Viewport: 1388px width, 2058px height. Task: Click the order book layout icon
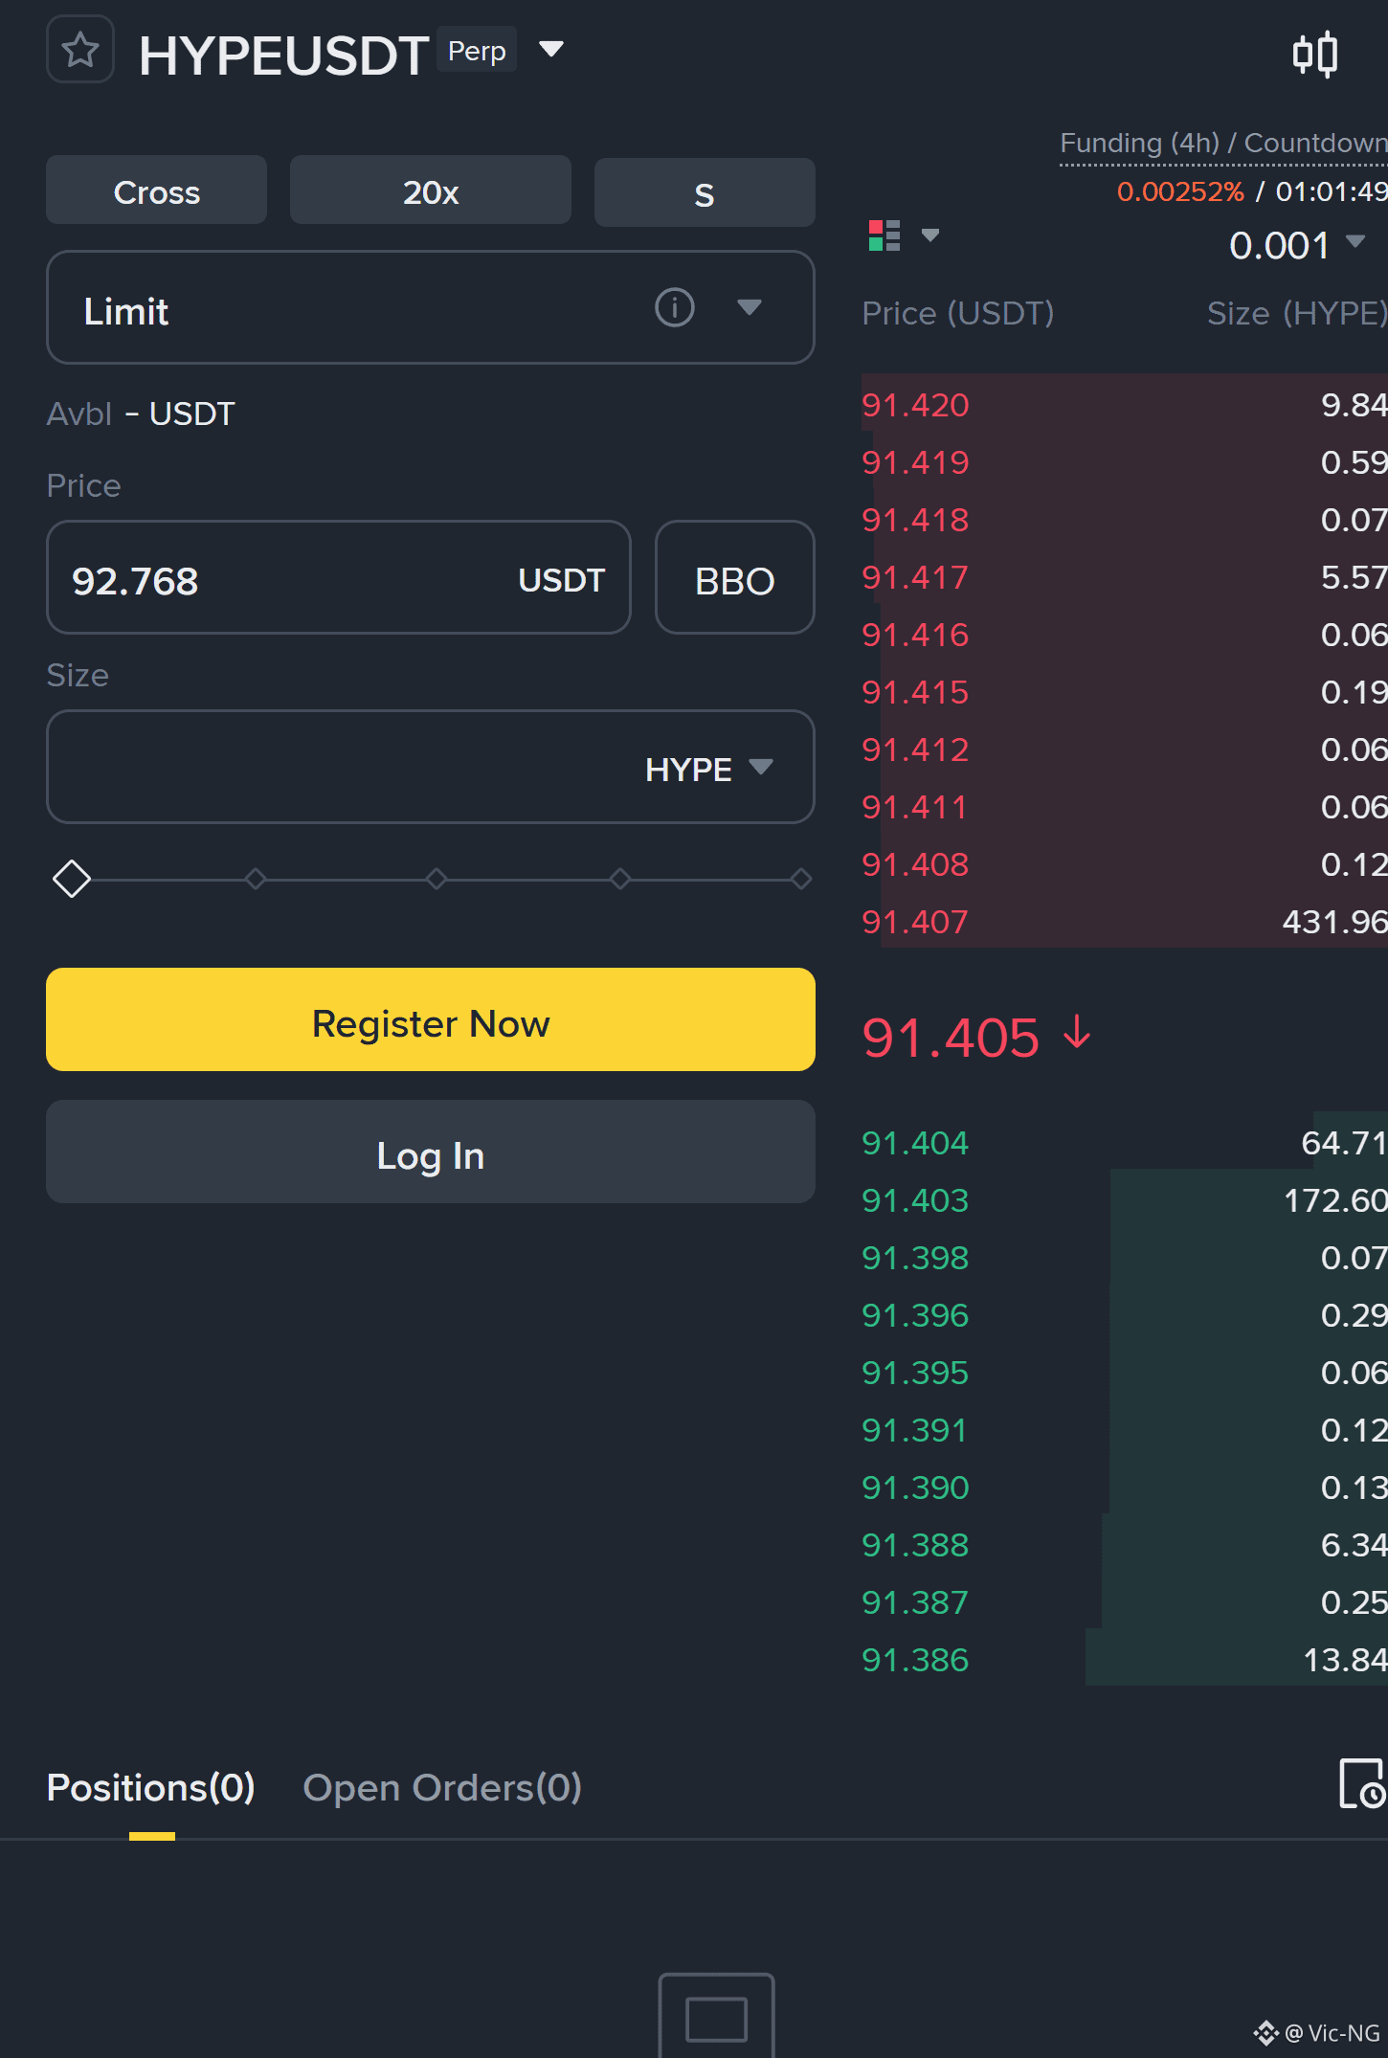coord(884,235)
